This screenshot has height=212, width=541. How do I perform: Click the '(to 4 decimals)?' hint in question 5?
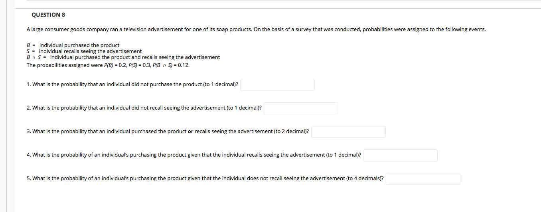pyautogui.click(x=365, y=179)
